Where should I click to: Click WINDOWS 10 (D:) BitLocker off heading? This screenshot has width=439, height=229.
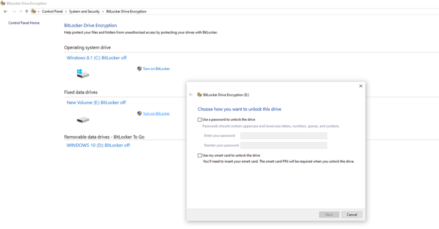point(98,145)
